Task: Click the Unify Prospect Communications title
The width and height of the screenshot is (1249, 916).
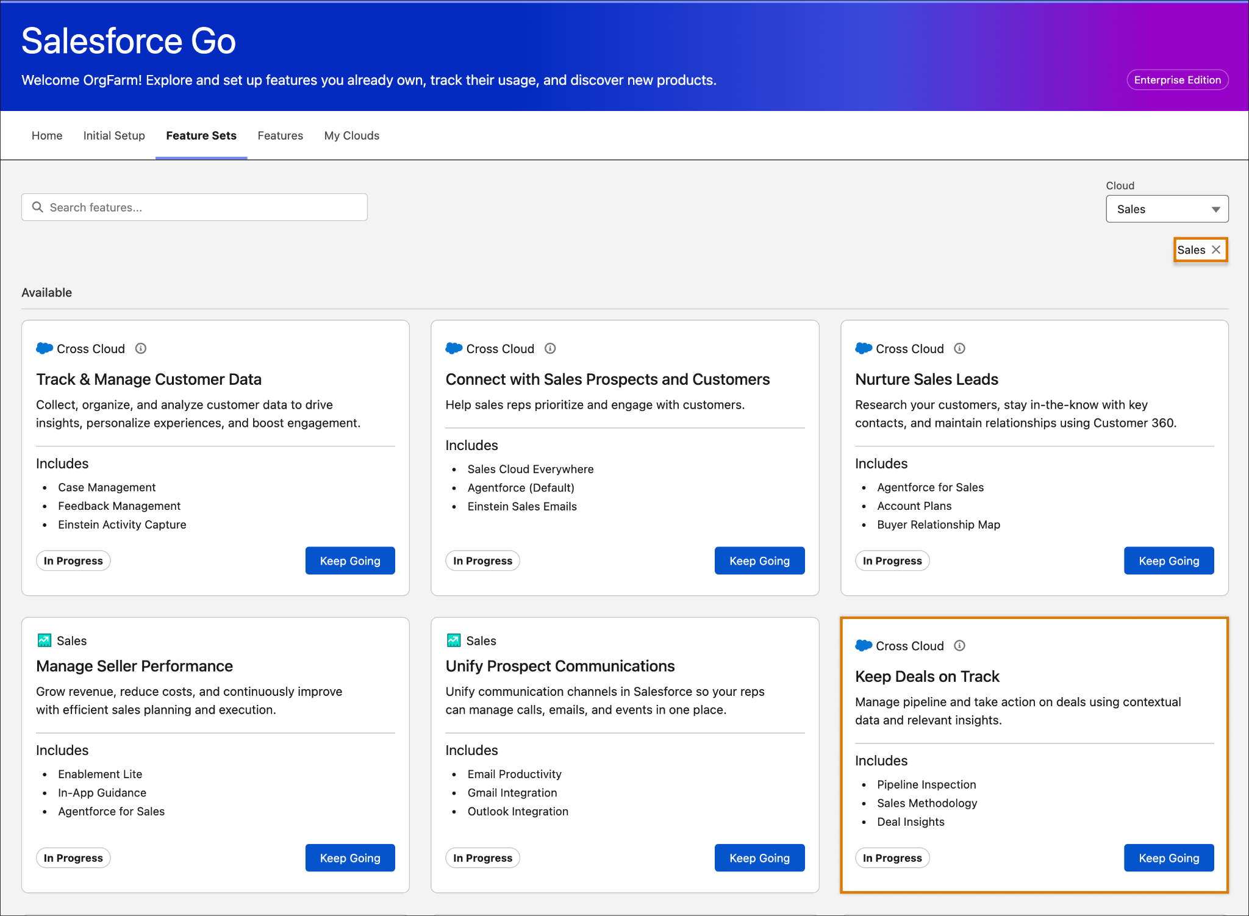Action: tap(560, 666)
